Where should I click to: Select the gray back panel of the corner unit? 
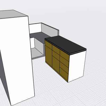[50, 30]
